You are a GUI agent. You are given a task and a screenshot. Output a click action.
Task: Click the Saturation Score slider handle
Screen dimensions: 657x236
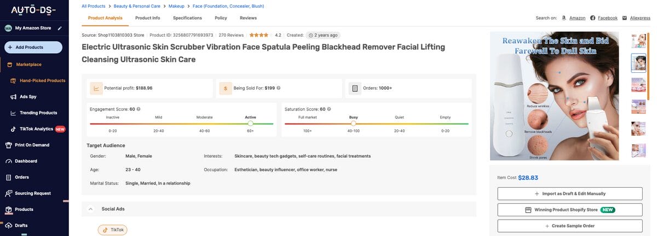[353, 124]
